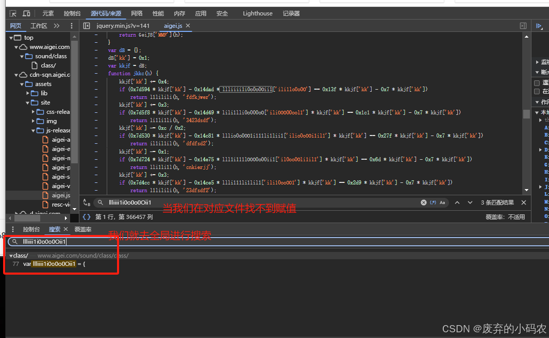The height and width of the screenshot is (338, 549).
Task: Collapse the assets folder
Action: (x=22, y=84)
